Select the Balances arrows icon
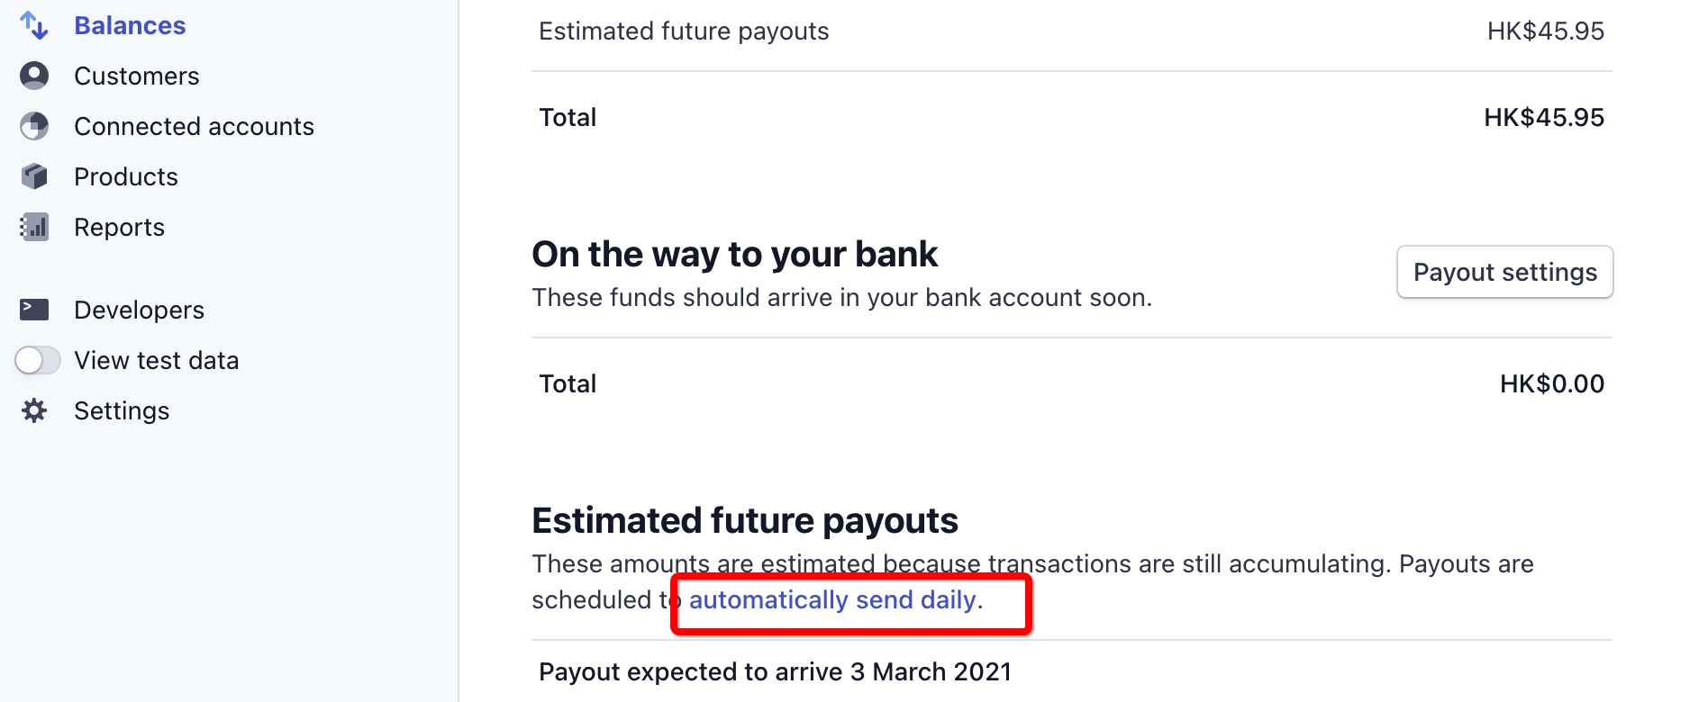 point(34,25)
